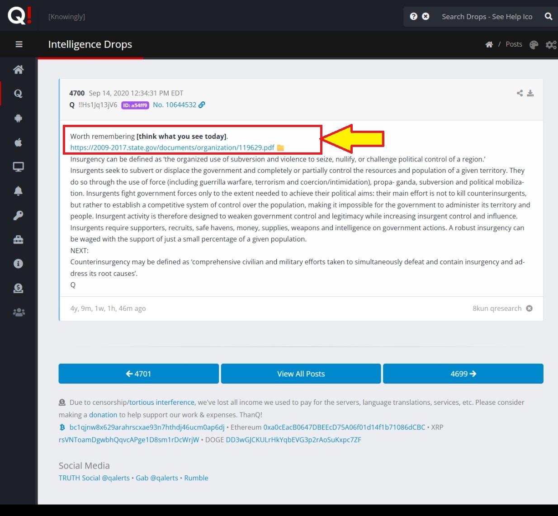Click the Social Media heading
558x516 pixels.
point(84,466)
